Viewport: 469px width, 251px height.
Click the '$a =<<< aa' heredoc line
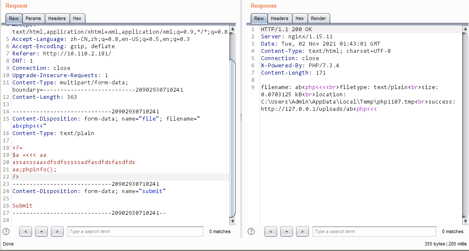[29, 155]
